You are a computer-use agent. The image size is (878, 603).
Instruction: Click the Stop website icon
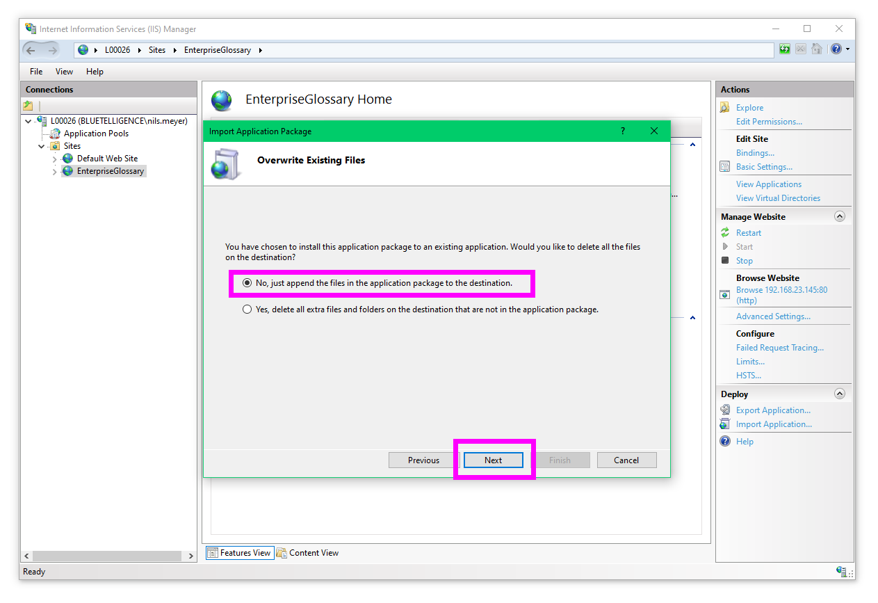[725, 261]
